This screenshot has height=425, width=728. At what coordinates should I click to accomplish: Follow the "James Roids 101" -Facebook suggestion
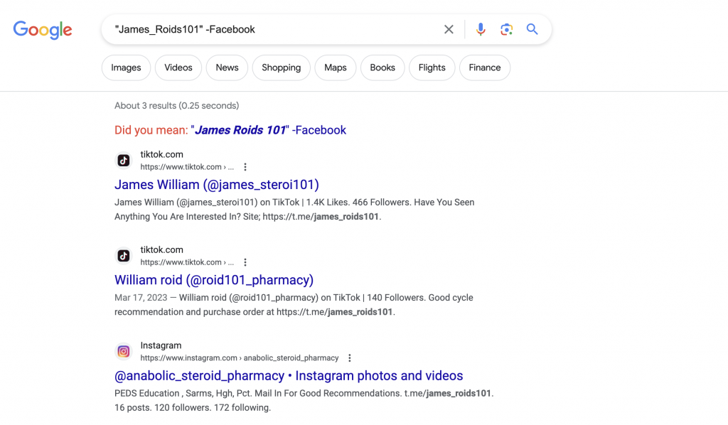[x=268, y=130]
